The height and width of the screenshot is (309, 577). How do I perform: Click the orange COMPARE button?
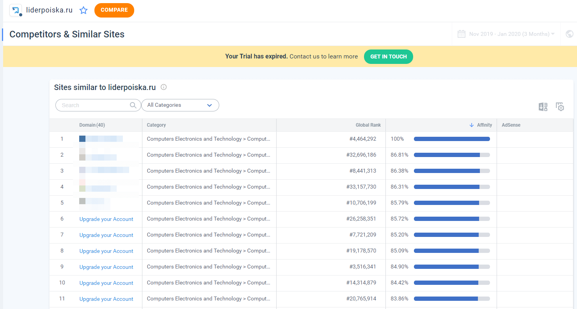click(114, 10)
